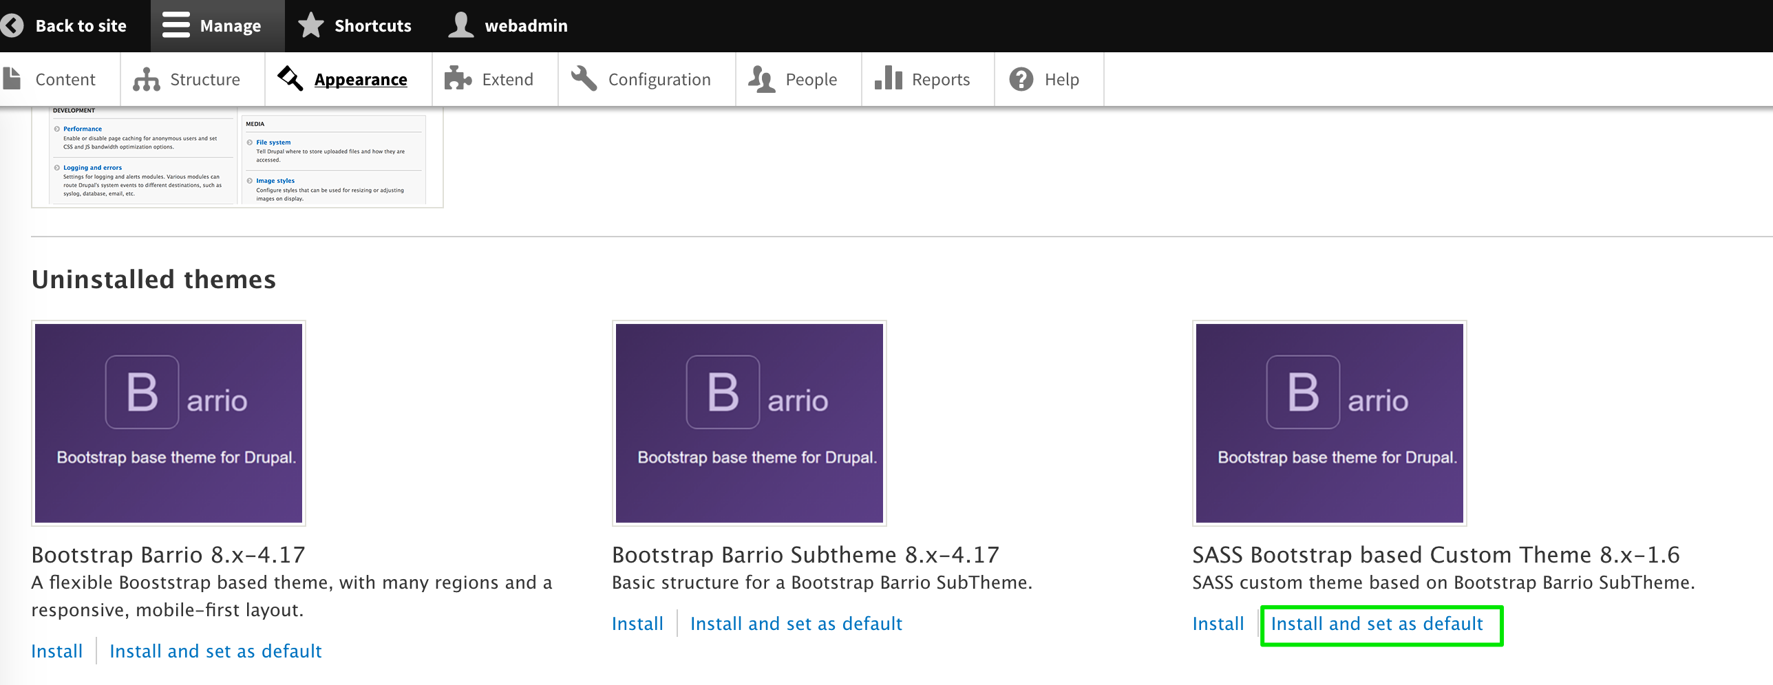Click the Shortcuts star icon

[x=311, y=25]
